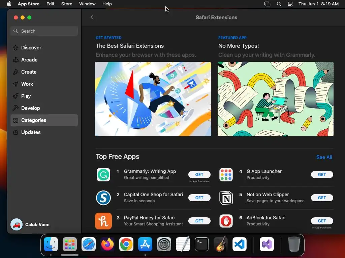The width and height of the screenshot is (345, 258).
Task: Select Play in the sidebar
Action: 44,96
